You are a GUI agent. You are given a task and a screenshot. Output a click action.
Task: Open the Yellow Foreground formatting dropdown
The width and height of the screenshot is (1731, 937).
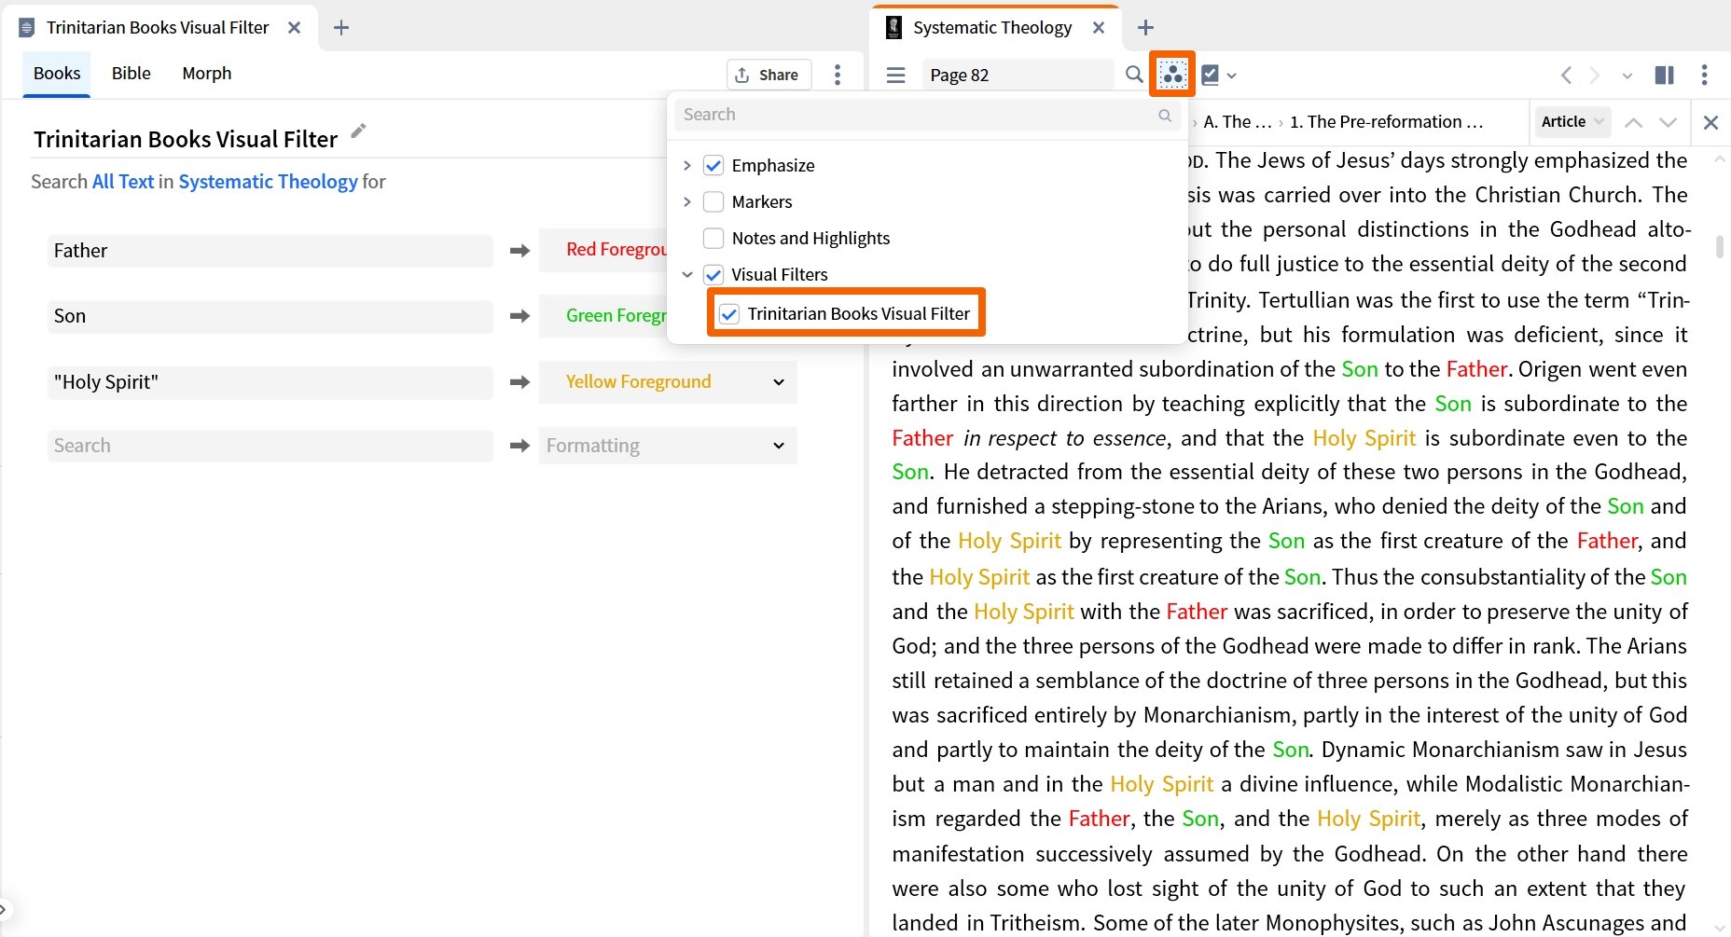click(x=778, y=382)
